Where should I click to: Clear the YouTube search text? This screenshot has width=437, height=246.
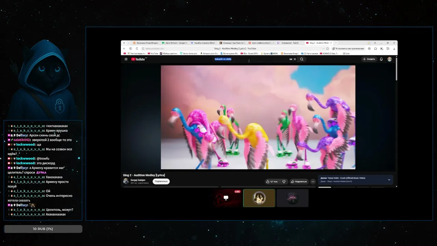click(x=295, y=59)
